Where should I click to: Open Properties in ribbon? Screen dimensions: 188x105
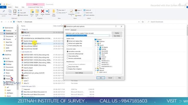click(x=71, y=12)
